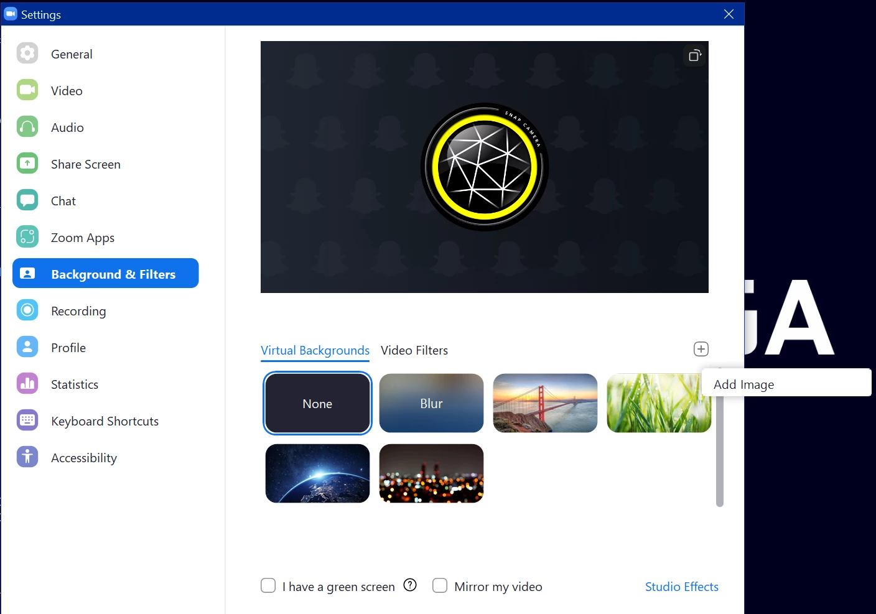
Task: Enable the I have a green screen checkbox
Action: (268, 585)
